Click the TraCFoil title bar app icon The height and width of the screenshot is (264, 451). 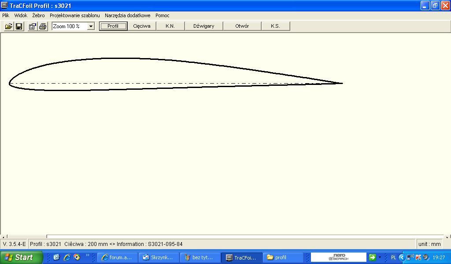pos(4,6)
